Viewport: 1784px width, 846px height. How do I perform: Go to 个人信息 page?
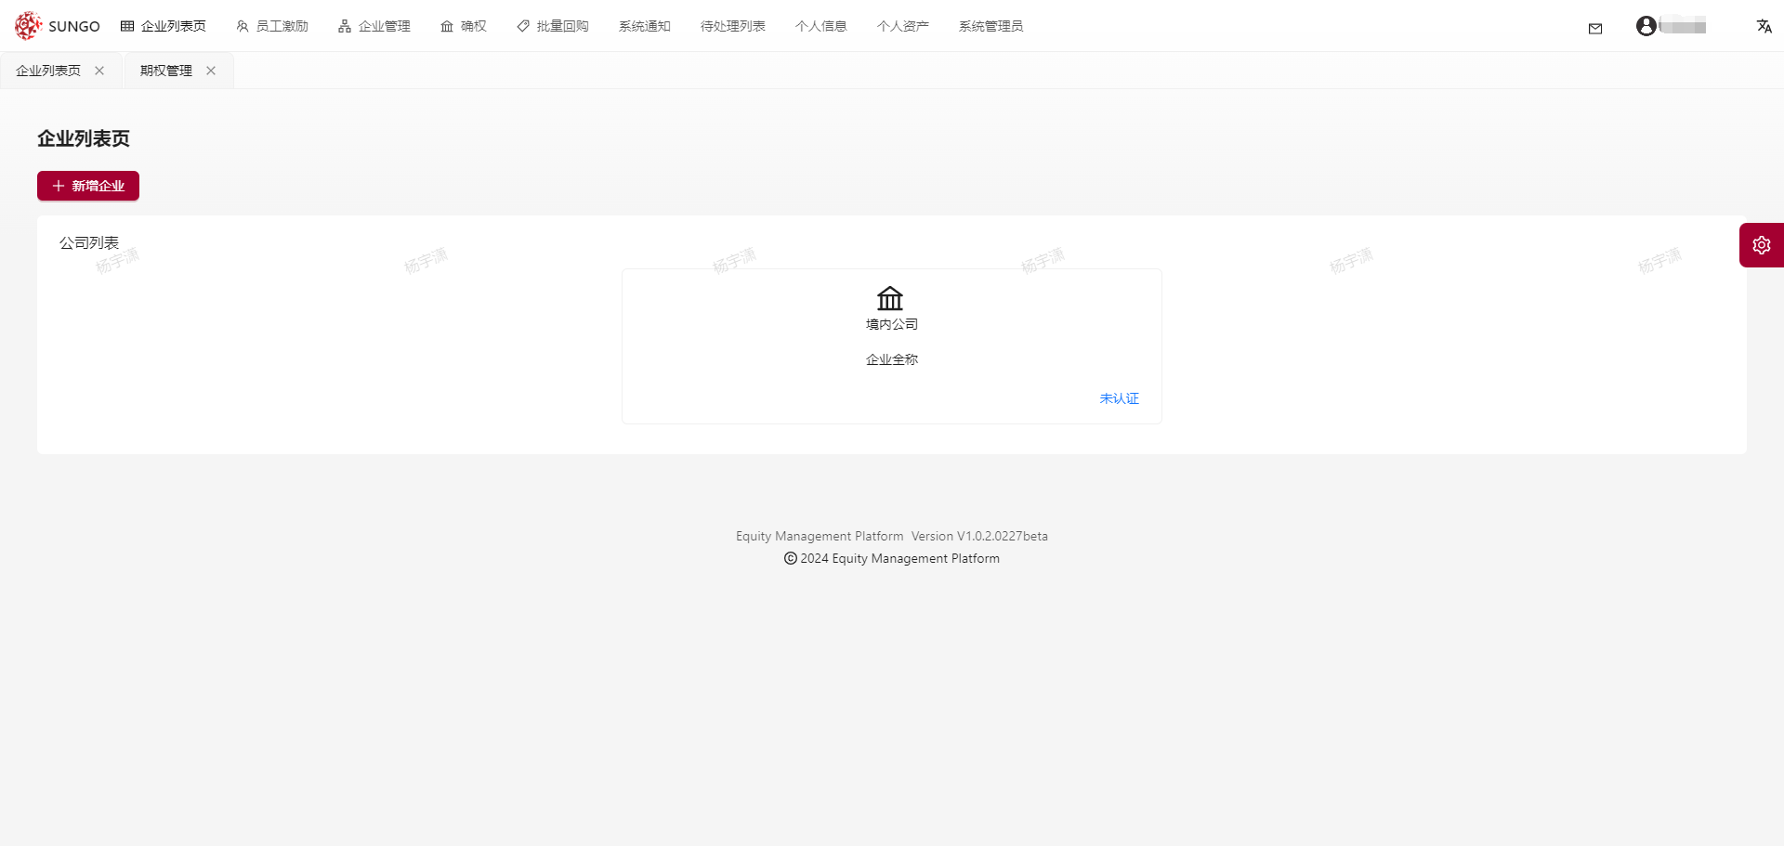[x=821, y=26]
